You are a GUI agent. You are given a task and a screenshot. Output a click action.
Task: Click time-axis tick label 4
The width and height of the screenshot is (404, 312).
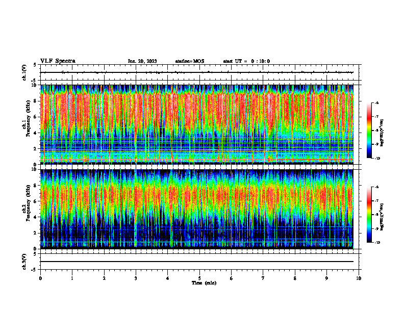pos(168,278)
